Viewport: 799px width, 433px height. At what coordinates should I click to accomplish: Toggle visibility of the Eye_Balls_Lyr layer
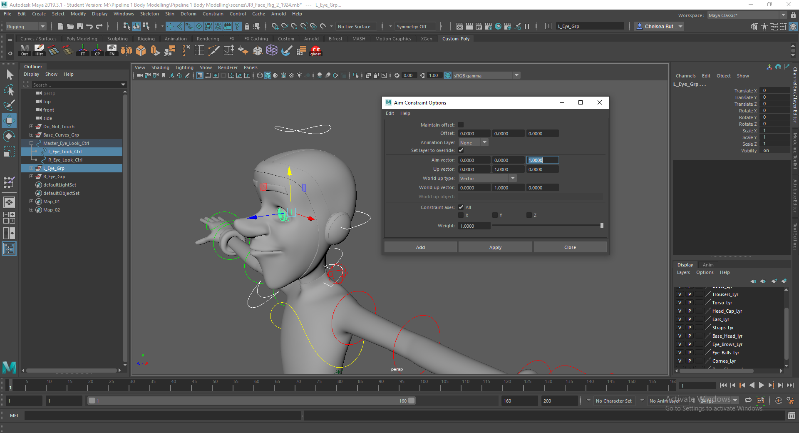(x=680, y=352)
